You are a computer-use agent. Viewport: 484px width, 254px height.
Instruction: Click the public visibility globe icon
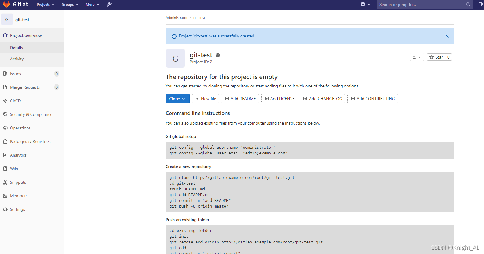(x=218, y=55)
